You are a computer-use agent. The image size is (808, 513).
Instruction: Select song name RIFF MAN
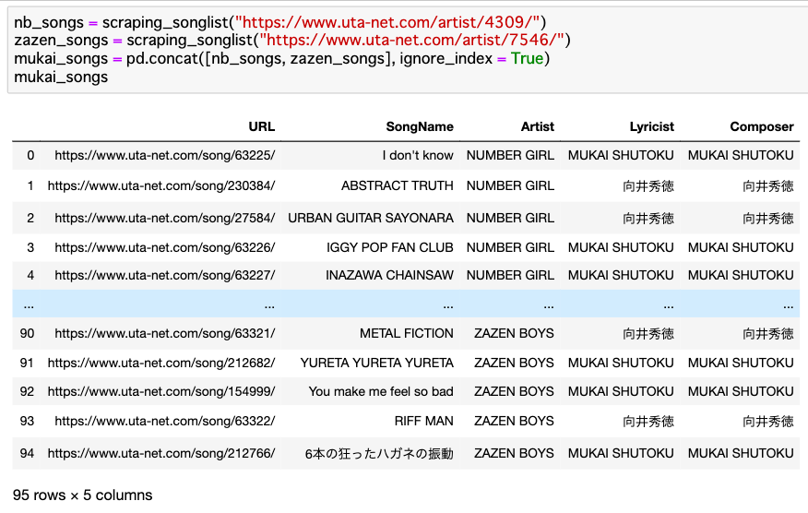tap(424, 422)
